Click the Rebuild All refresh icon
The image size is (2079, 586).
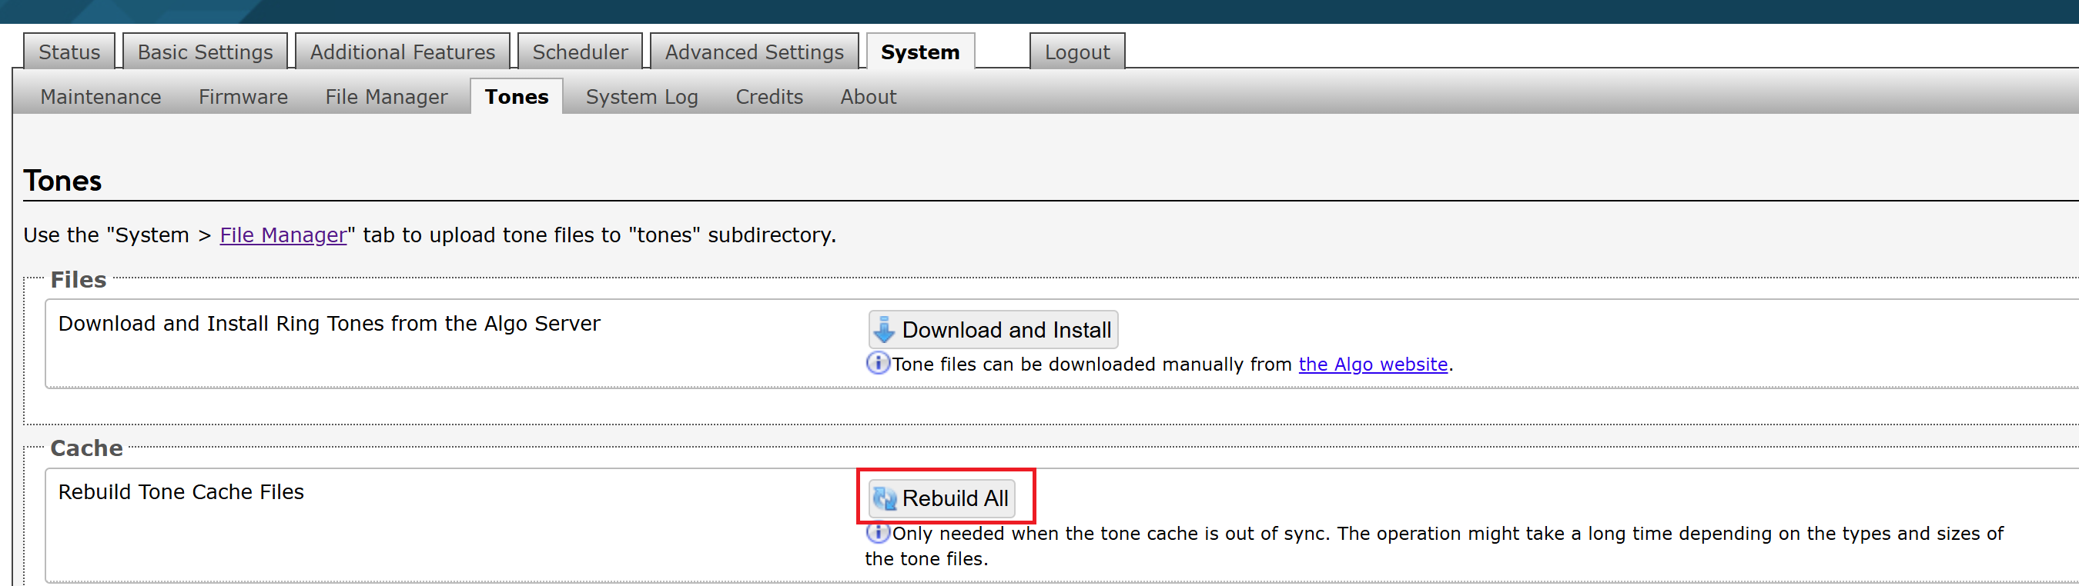pos(885,498)
